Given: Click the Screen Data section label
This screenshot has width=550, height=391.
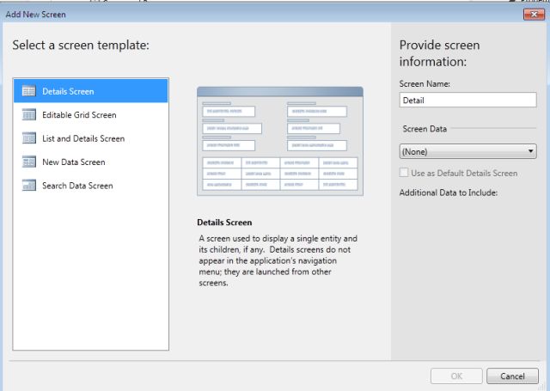Looking at the screenshot, I should coord(425,129).
